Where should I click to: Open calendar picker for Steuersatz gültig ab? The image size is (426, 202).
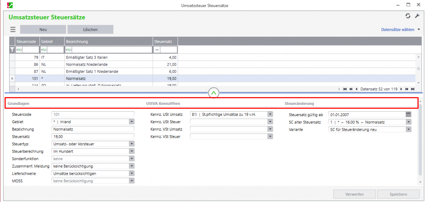408,114
